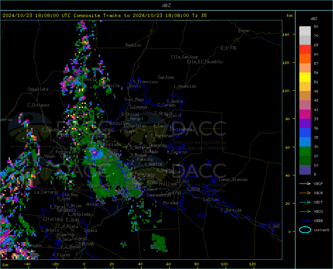Click the Zapata label on map

coord(91,231)
